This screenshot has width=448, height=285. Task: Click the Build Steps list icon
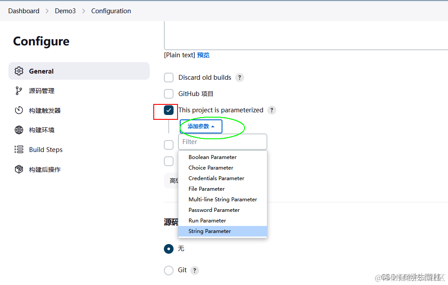(x=19, y=149)
